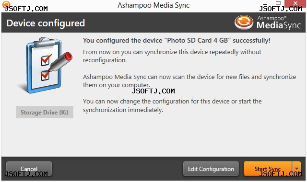Image resolution: width=307 pixels, height=182 pixels.
Task: Maximize the Ashampoo Media Sync window
Action: pyautogui.click(x=278, y=3)
